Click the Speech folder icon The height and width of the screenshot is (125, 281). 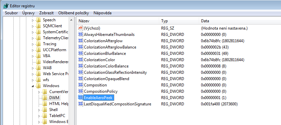[38, 20]
